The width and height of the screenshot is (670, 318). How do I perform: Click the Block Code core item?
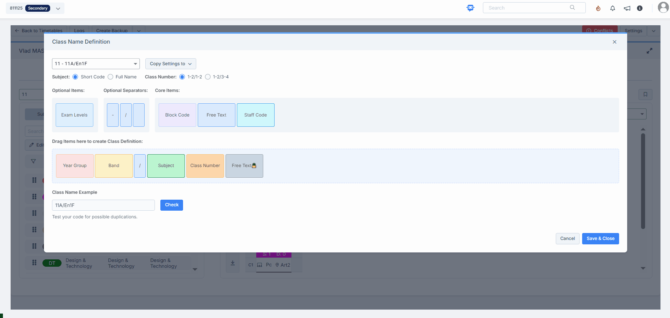[x=177, y=115]
